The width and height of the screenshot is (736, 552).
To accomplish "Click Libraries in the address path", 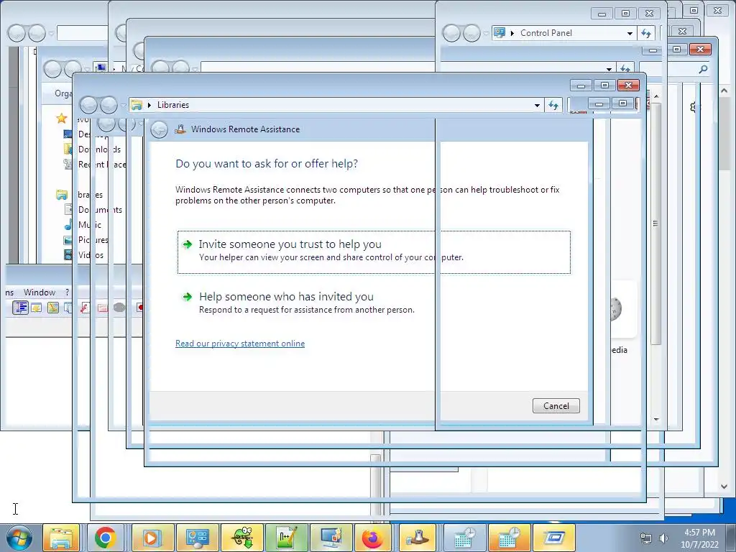I will tap(173, 105).
